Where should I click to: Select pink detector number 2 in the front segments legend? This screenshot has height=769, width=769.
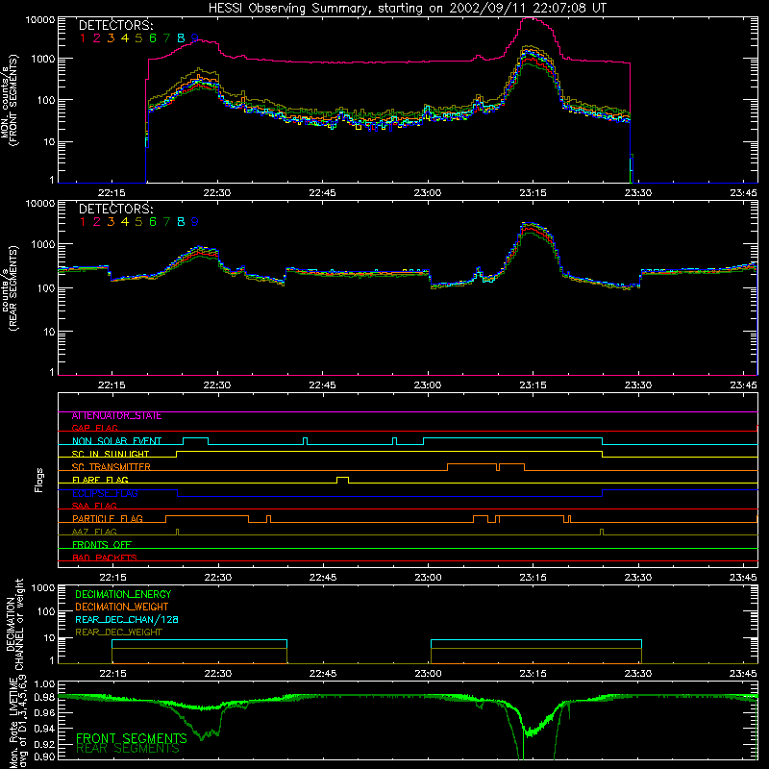click(x=97, y=38)
